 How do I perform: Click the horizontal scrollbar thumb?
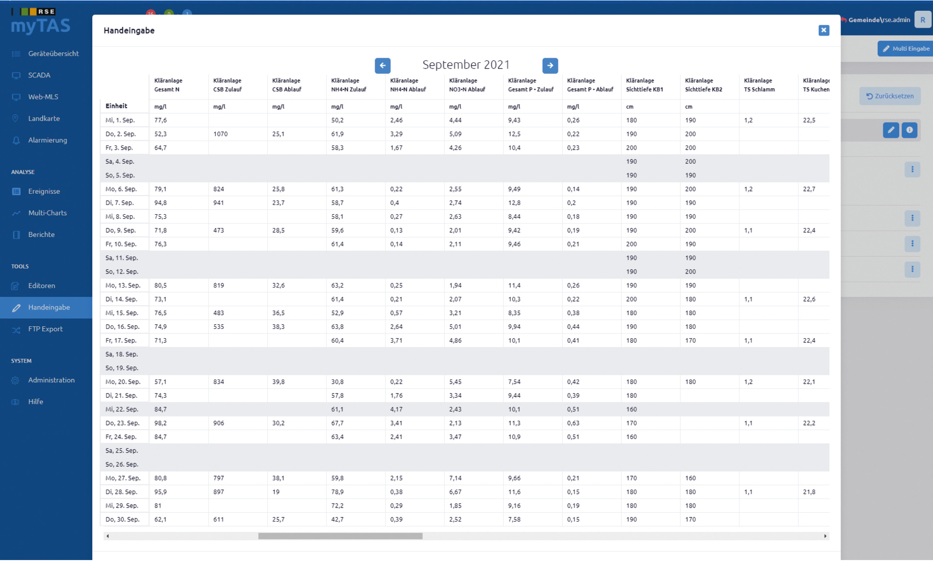click(x=340, y=536)
